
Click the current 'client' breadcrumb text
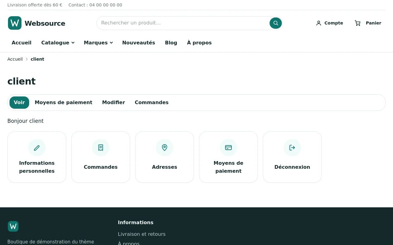pyautogui.click(x=37, y=59)
